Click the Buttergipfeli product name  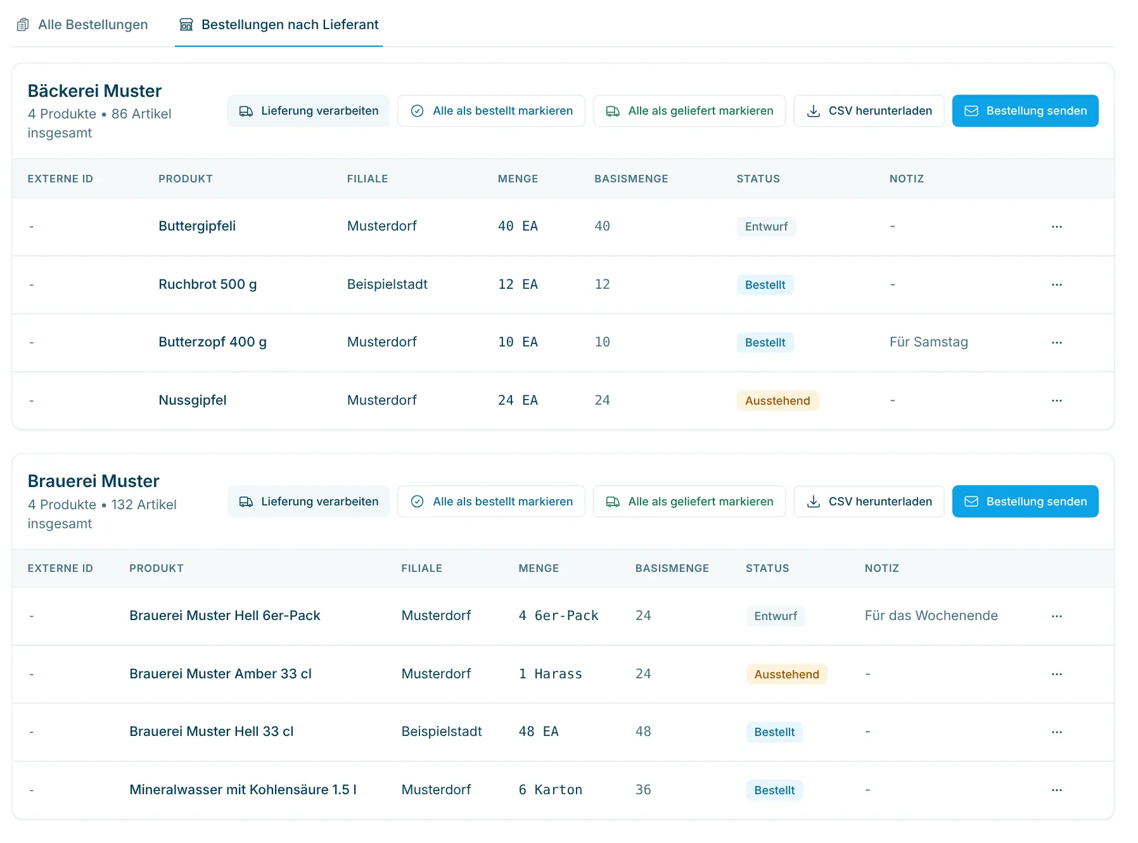click(197, 226)
